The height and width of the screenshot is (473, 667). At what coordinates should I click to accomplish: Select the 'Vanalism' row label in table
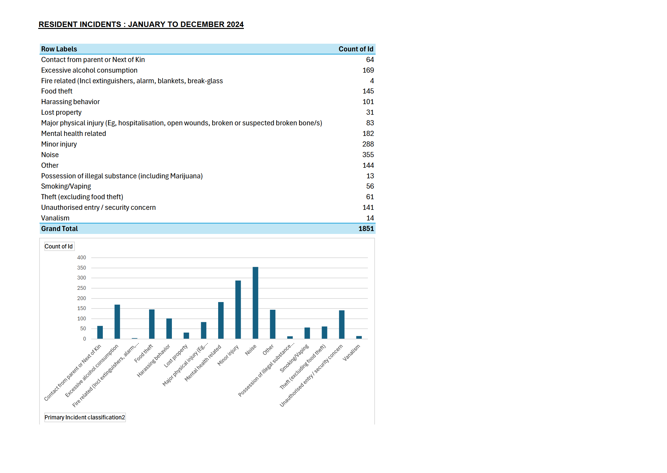pos(55,218)
